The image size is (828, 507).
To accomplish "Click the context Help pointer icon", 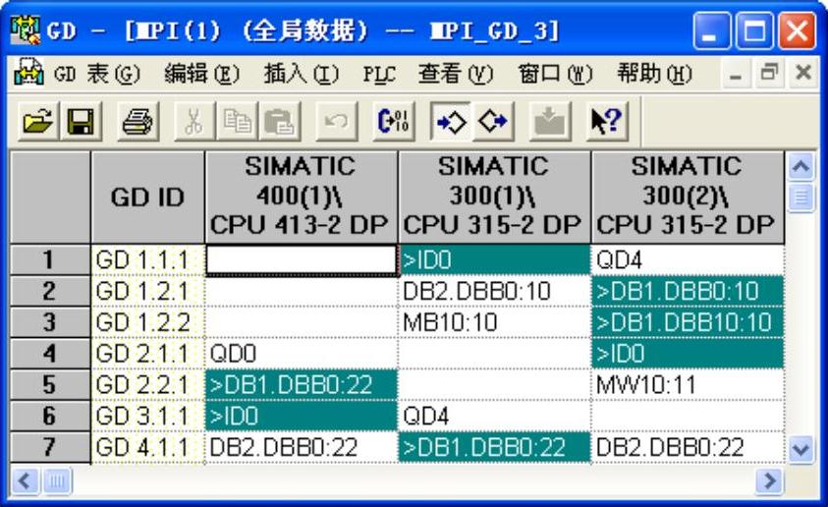I will coord(607,122).
